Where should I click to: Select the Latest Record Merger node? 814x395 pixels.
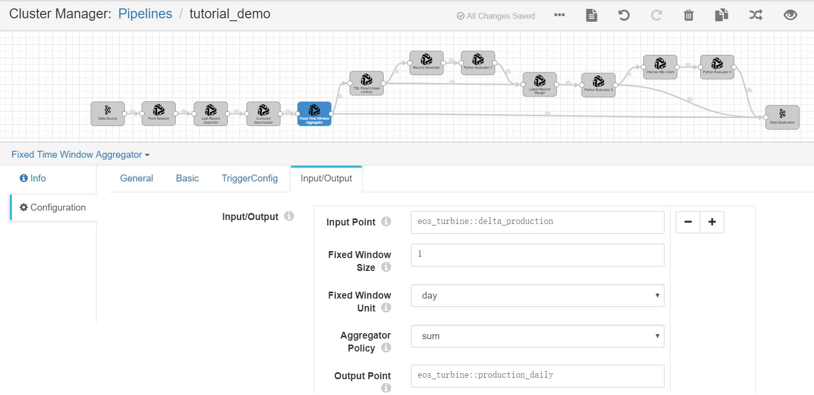click(x=539, y=84)
